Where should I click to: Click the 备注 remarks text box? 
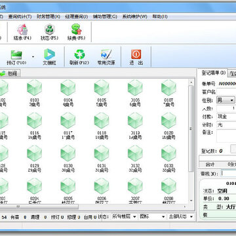click(x=226, y=136)
